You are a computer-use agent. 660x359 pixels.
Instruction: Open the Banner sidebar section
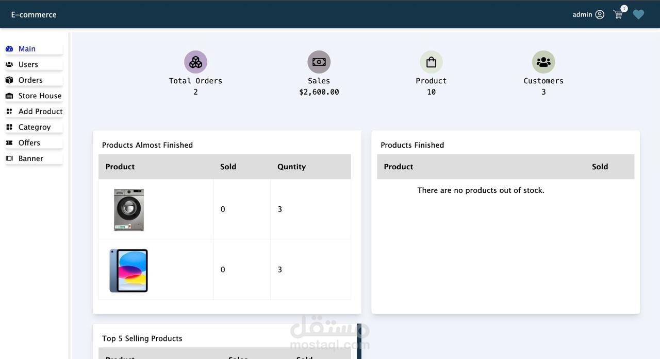31,159
